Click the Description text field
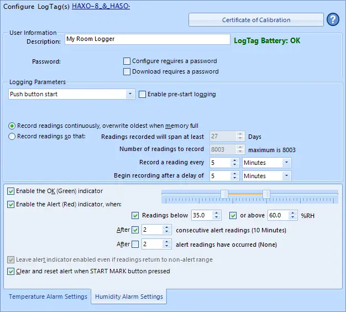 click(148, 39)
